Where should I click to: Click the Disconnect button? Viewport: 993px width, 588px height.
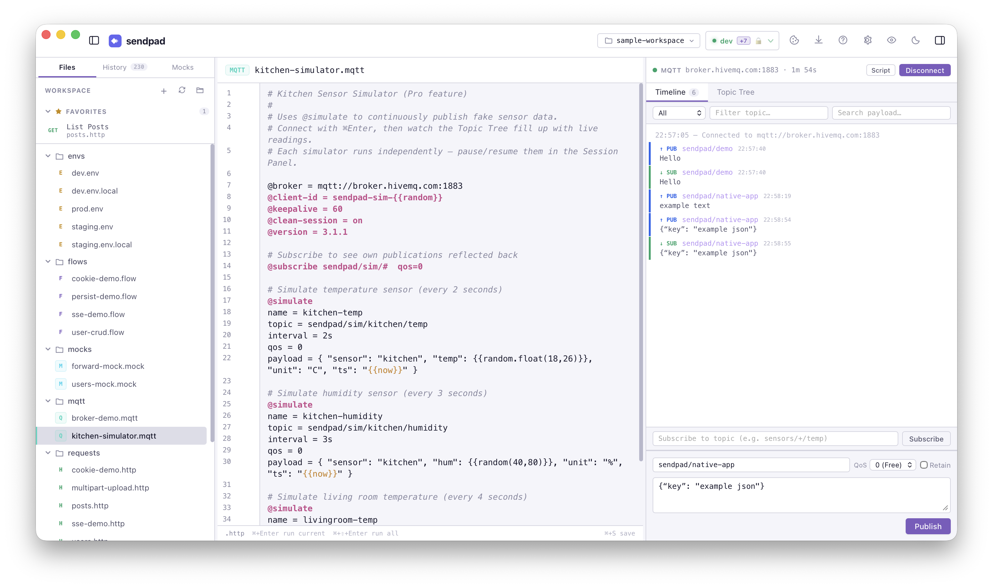click(925, 70)
